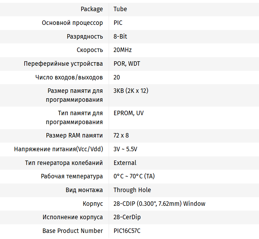Select the "PIC16C57C" base product number
Viewport: 259px width, 239px height.
127,231
